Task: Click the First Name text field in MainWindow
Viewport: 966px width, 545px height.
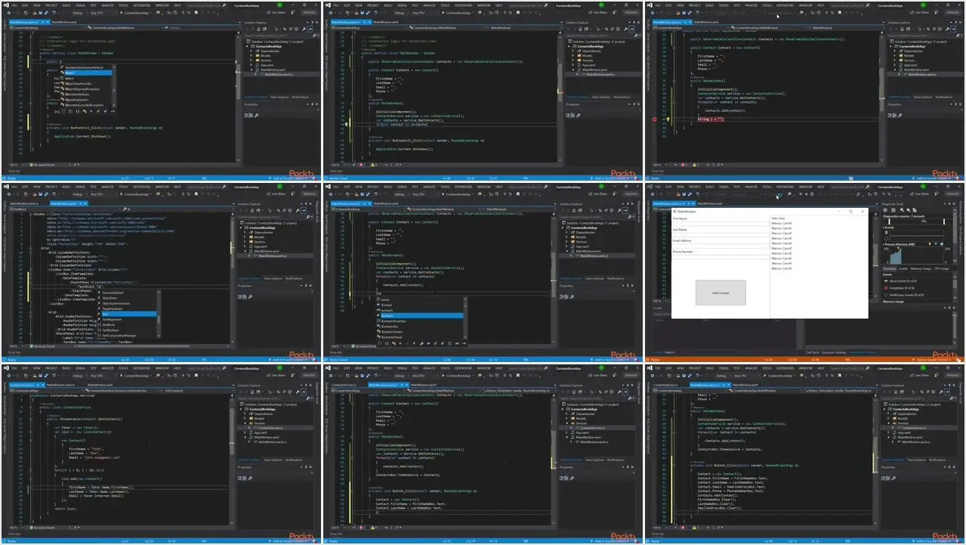Action: (720, 224)
